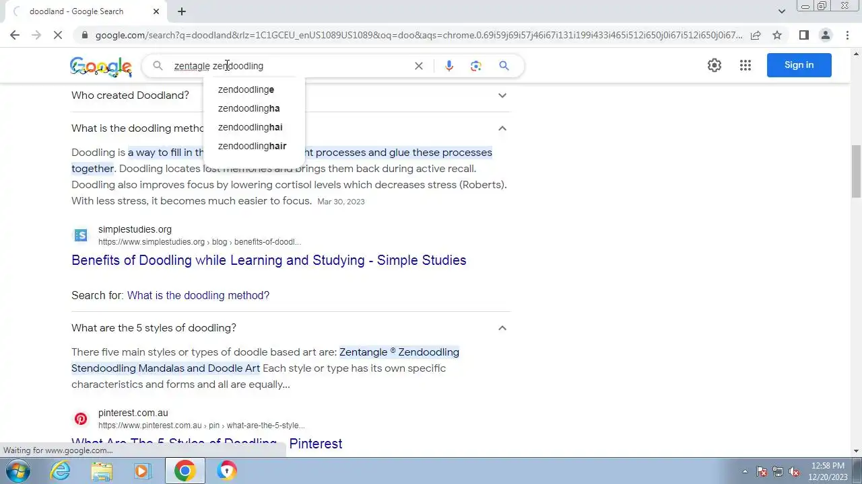Screen dimensions: 862x484
Task: Click highlighted 'Zentangle ® Zendoodling' text
Action: [x=399, y=352]
